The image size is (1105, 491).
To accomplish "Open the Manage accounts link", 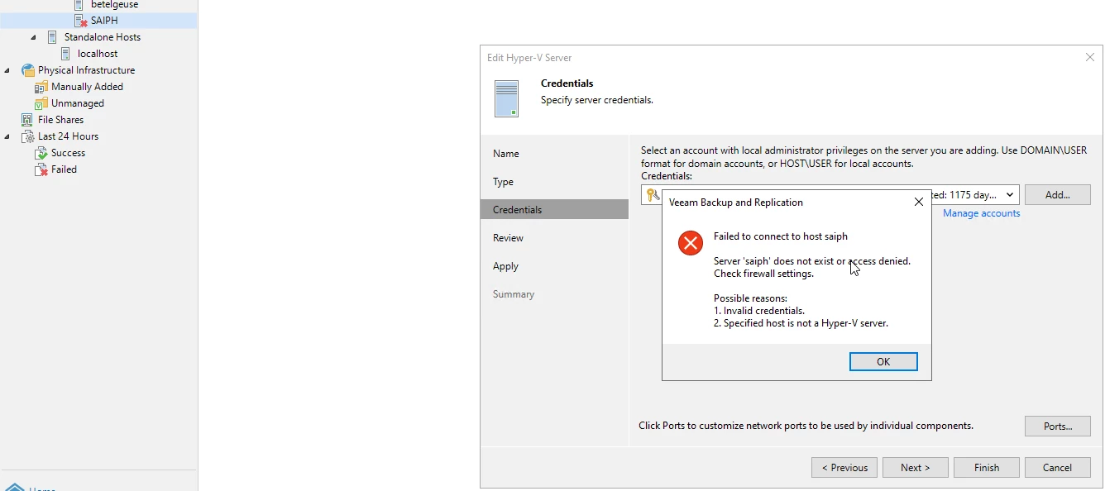I will pos(981,213).
